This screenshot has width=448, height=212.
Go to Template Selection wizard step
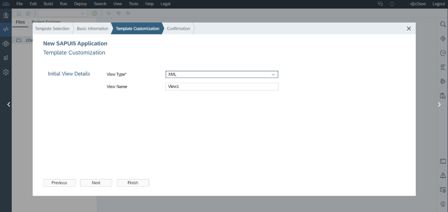(x=52, y=29)
